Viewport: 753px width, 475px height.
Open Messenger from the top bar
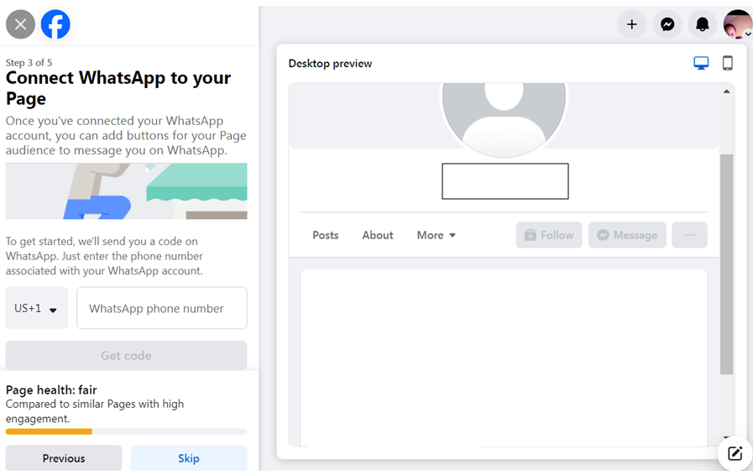[x=667, y=24]
